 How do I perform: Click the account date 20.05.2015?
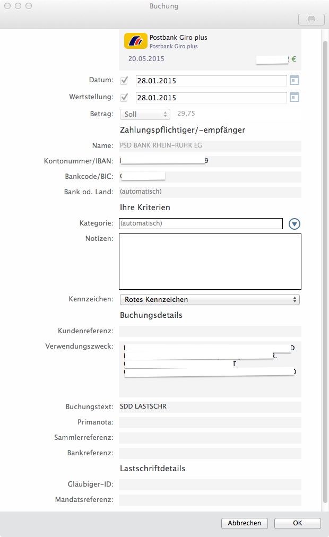click(146, 58)
